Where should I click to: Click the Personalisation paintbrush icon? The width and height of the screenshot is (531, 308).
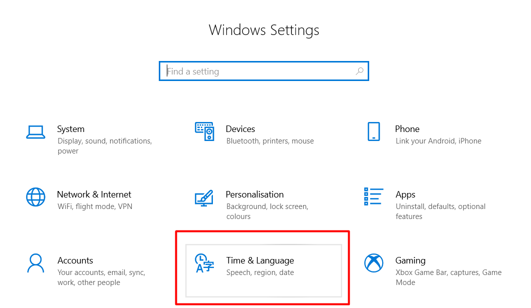(x=204, y=198)
